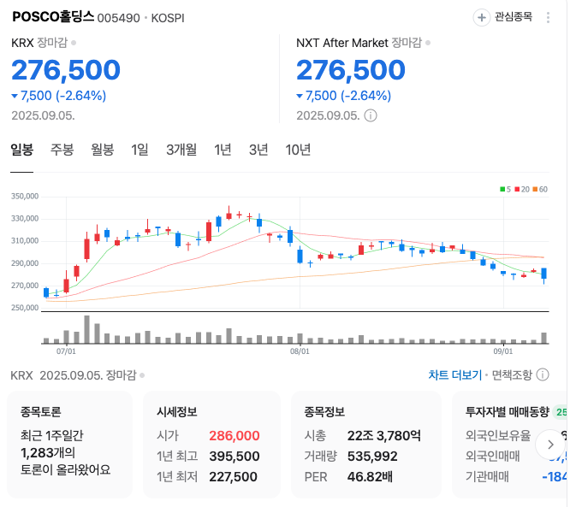
Task: Click the 기관매매 row label
Action: [x=487, y=477]
